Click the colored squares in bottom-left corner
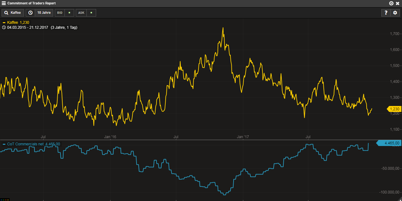 [5, 199]
